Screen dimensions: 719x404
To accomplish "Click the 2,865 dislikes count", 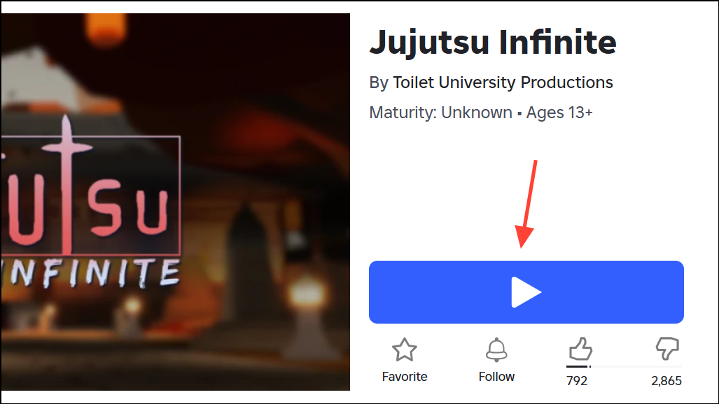I will coord(666,381).
